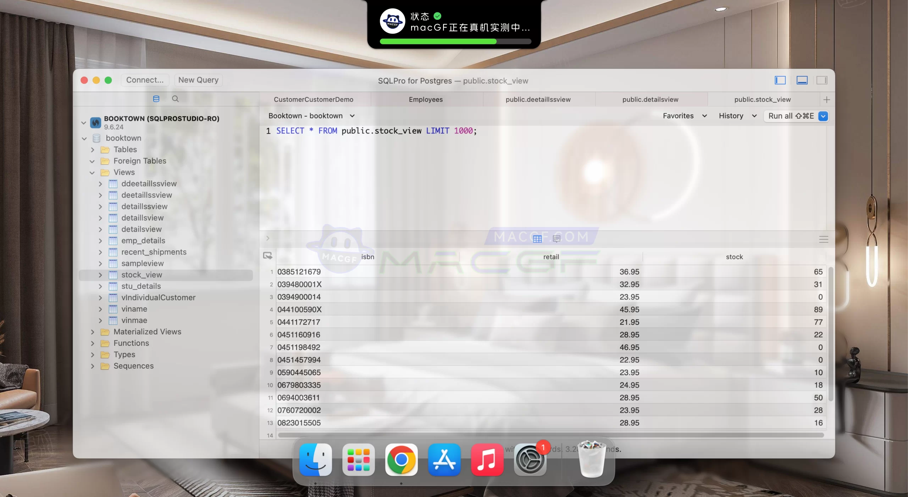The width and height of the screenshot is (908, 497).
Task: Add a new tab with plus icon
Action: [827, 100]
